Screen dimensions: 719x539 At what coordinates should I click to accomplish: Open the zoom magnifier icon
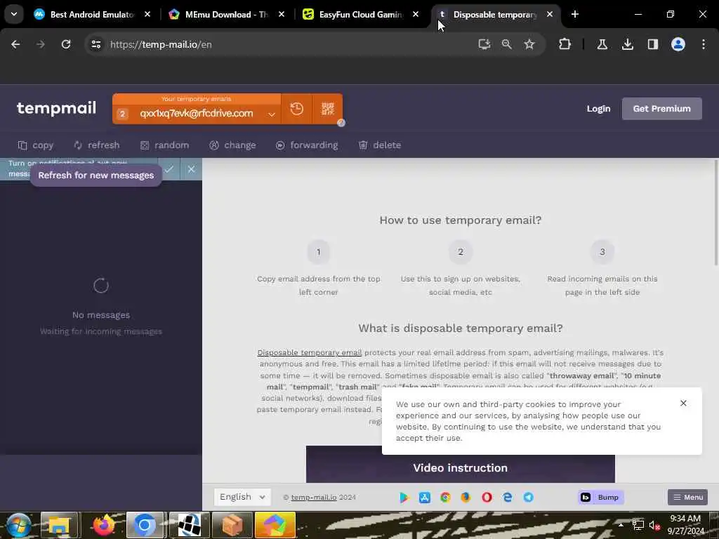coord(507,44)
